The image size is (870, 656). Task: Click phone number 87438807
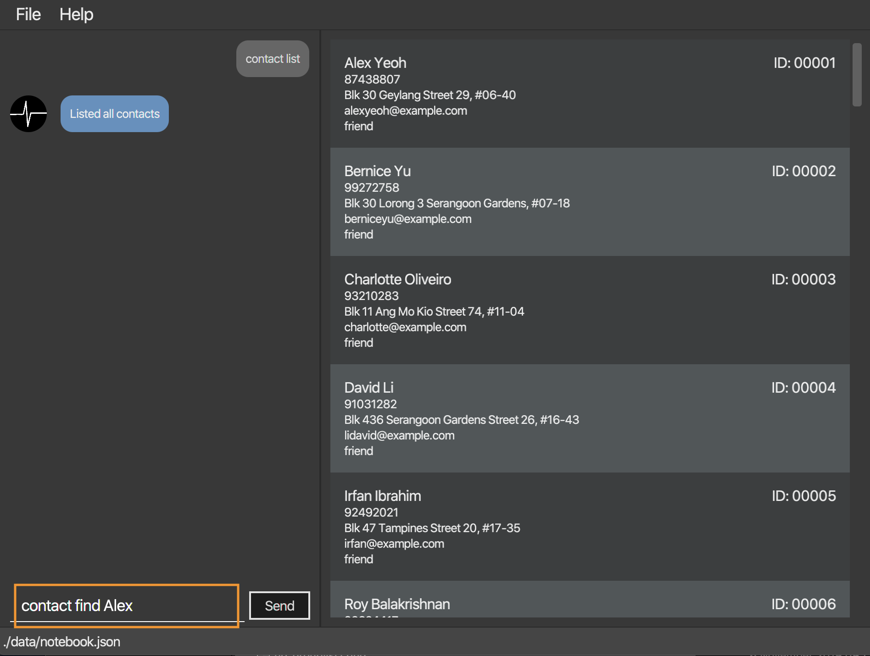point(372,79)
